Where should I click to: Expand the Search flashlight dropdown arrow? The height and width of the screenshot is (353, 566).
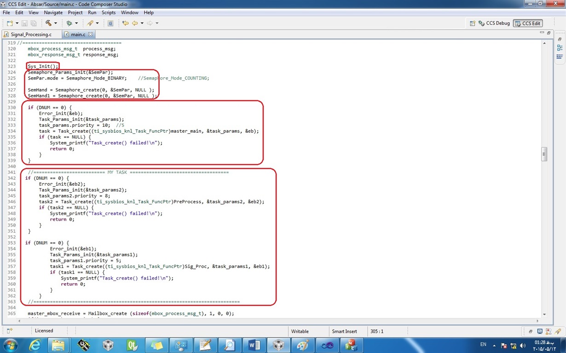coord(97,23)
